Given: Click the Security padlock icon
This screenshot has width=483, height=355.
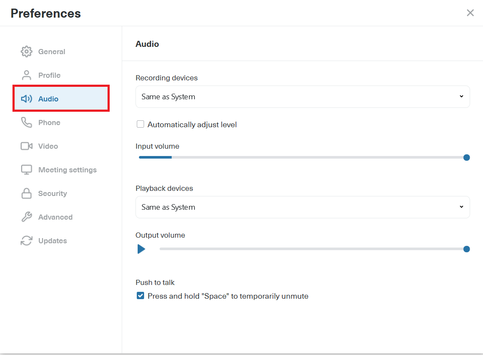Looking at the screenshot, I should (x=26, y=193).
